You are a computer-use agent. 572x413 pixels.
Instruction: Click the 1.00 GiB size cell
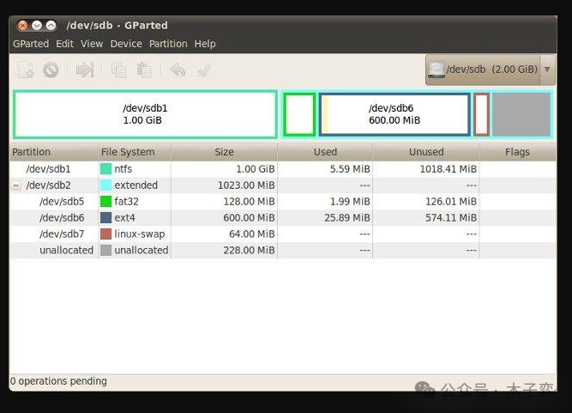coord(256,168)
